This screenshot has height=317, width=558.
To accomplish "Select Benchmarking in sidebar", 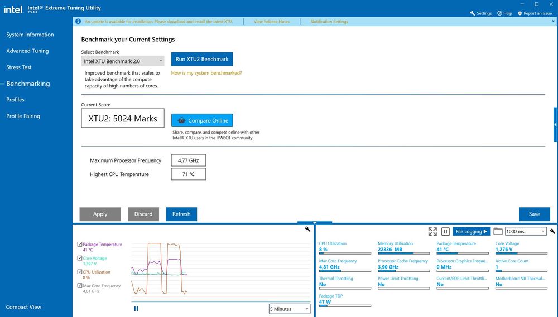I will tap(28, 84).
